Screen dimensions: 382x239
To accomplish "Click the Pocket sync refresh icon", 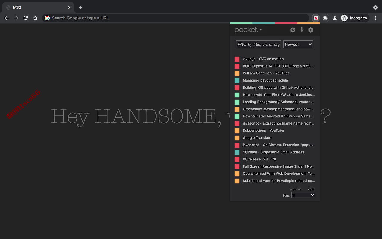I will tap(293, 30).
